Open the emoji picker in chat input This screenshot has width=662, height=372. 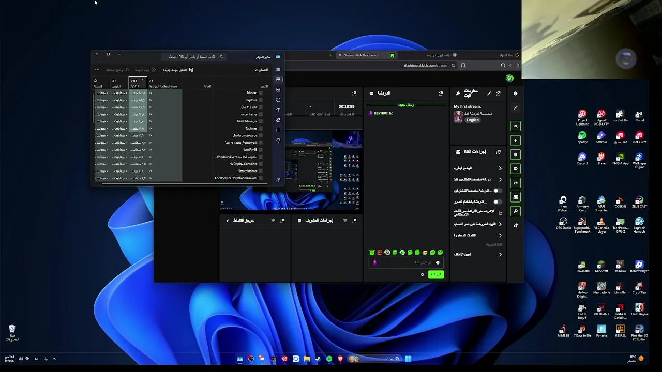(x=438, y=262)
